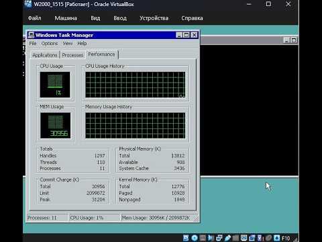The height and width of the screenshot is (242, 322).
Task: Click Kernel Memory Total value 12776
Action: tap(178, 186)
